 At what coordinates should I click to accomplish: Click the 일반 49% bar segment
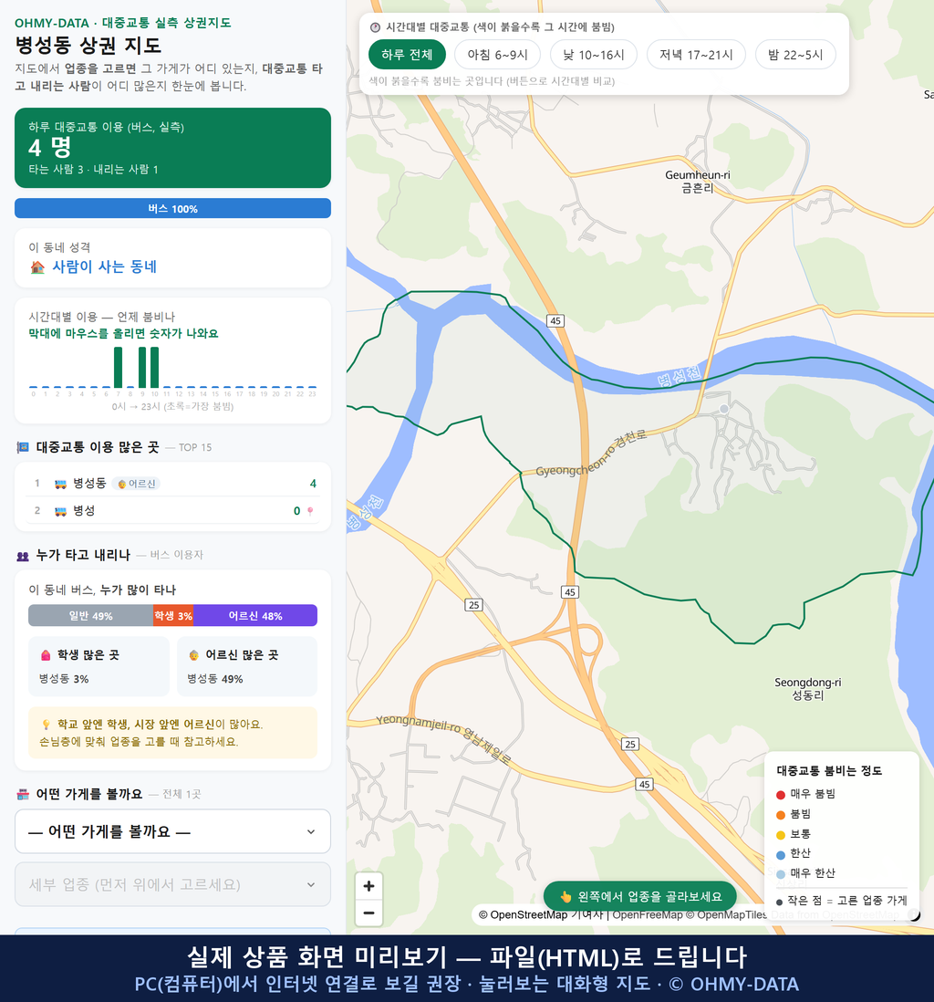point(90,615)
